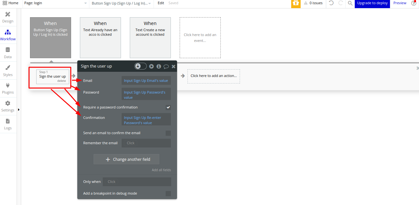Screen dimensions: 419x205
Task: Click Add all fields link
Action: (x=161, y=170)
